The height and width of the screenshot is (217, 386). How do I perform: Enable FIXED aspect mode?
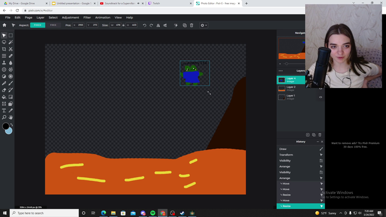[37, 25]
